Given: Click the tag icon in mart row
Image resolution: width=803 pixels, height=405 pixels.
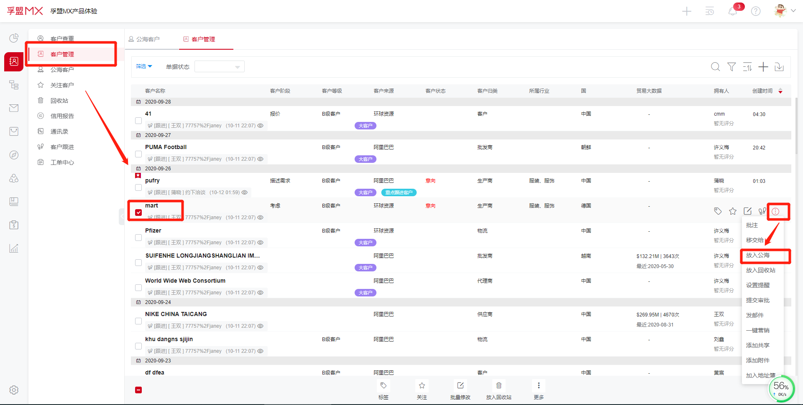Looking at the screenshot, I should click(x=718, y=211).
